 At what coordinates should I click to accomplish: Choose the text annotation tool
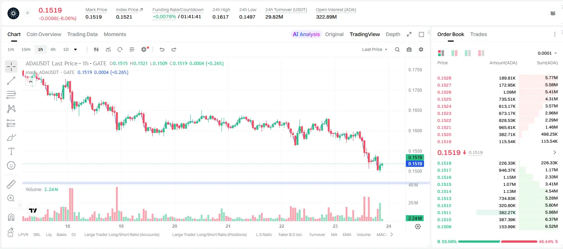pos(11,151)
